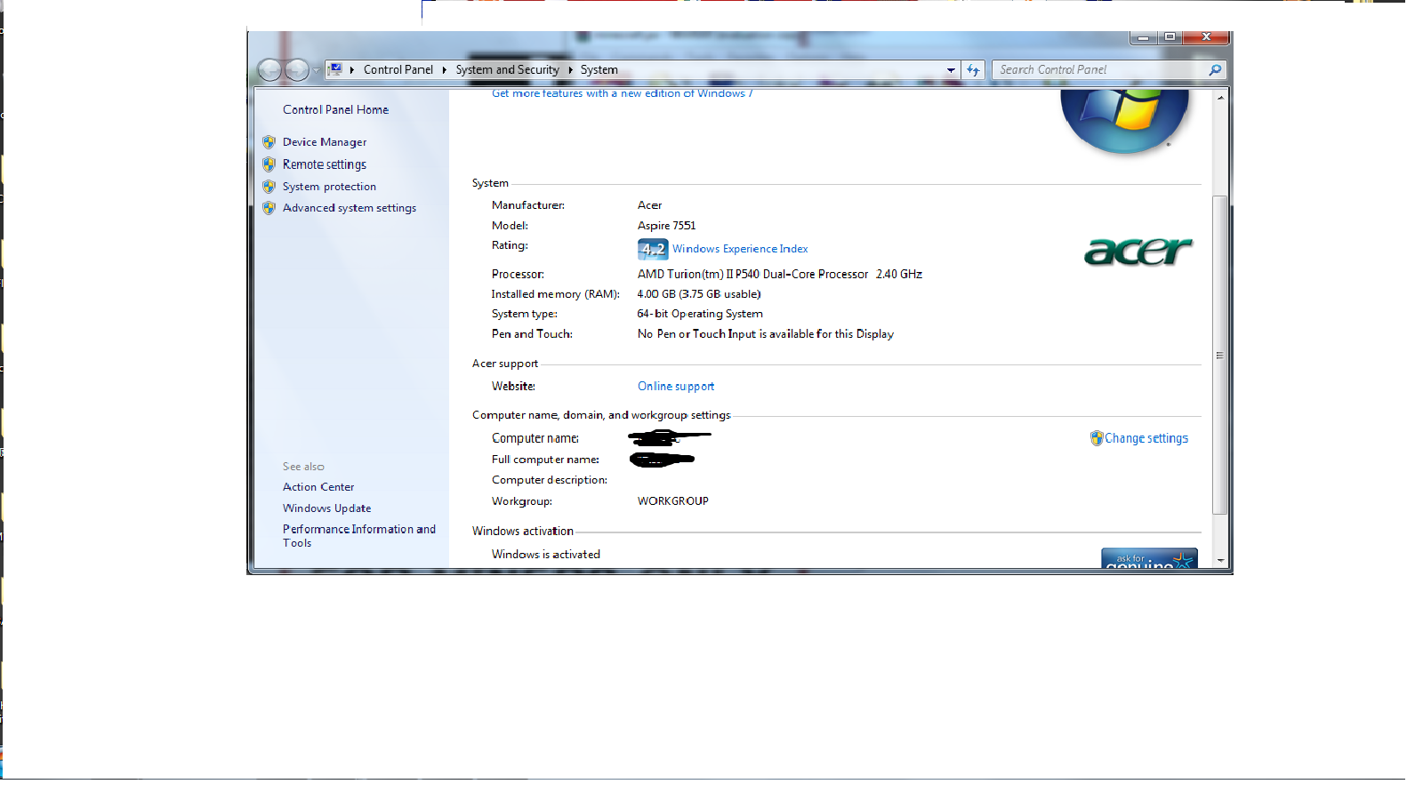Click the search magnifier icon
1423x800 pixels.
(x=1215, y=70)
